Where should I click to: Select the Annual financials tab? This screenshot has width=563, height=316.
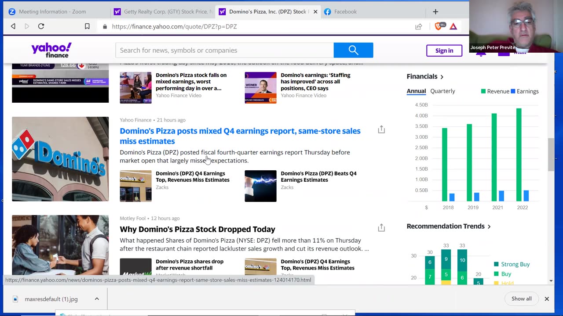pos(416,91)
